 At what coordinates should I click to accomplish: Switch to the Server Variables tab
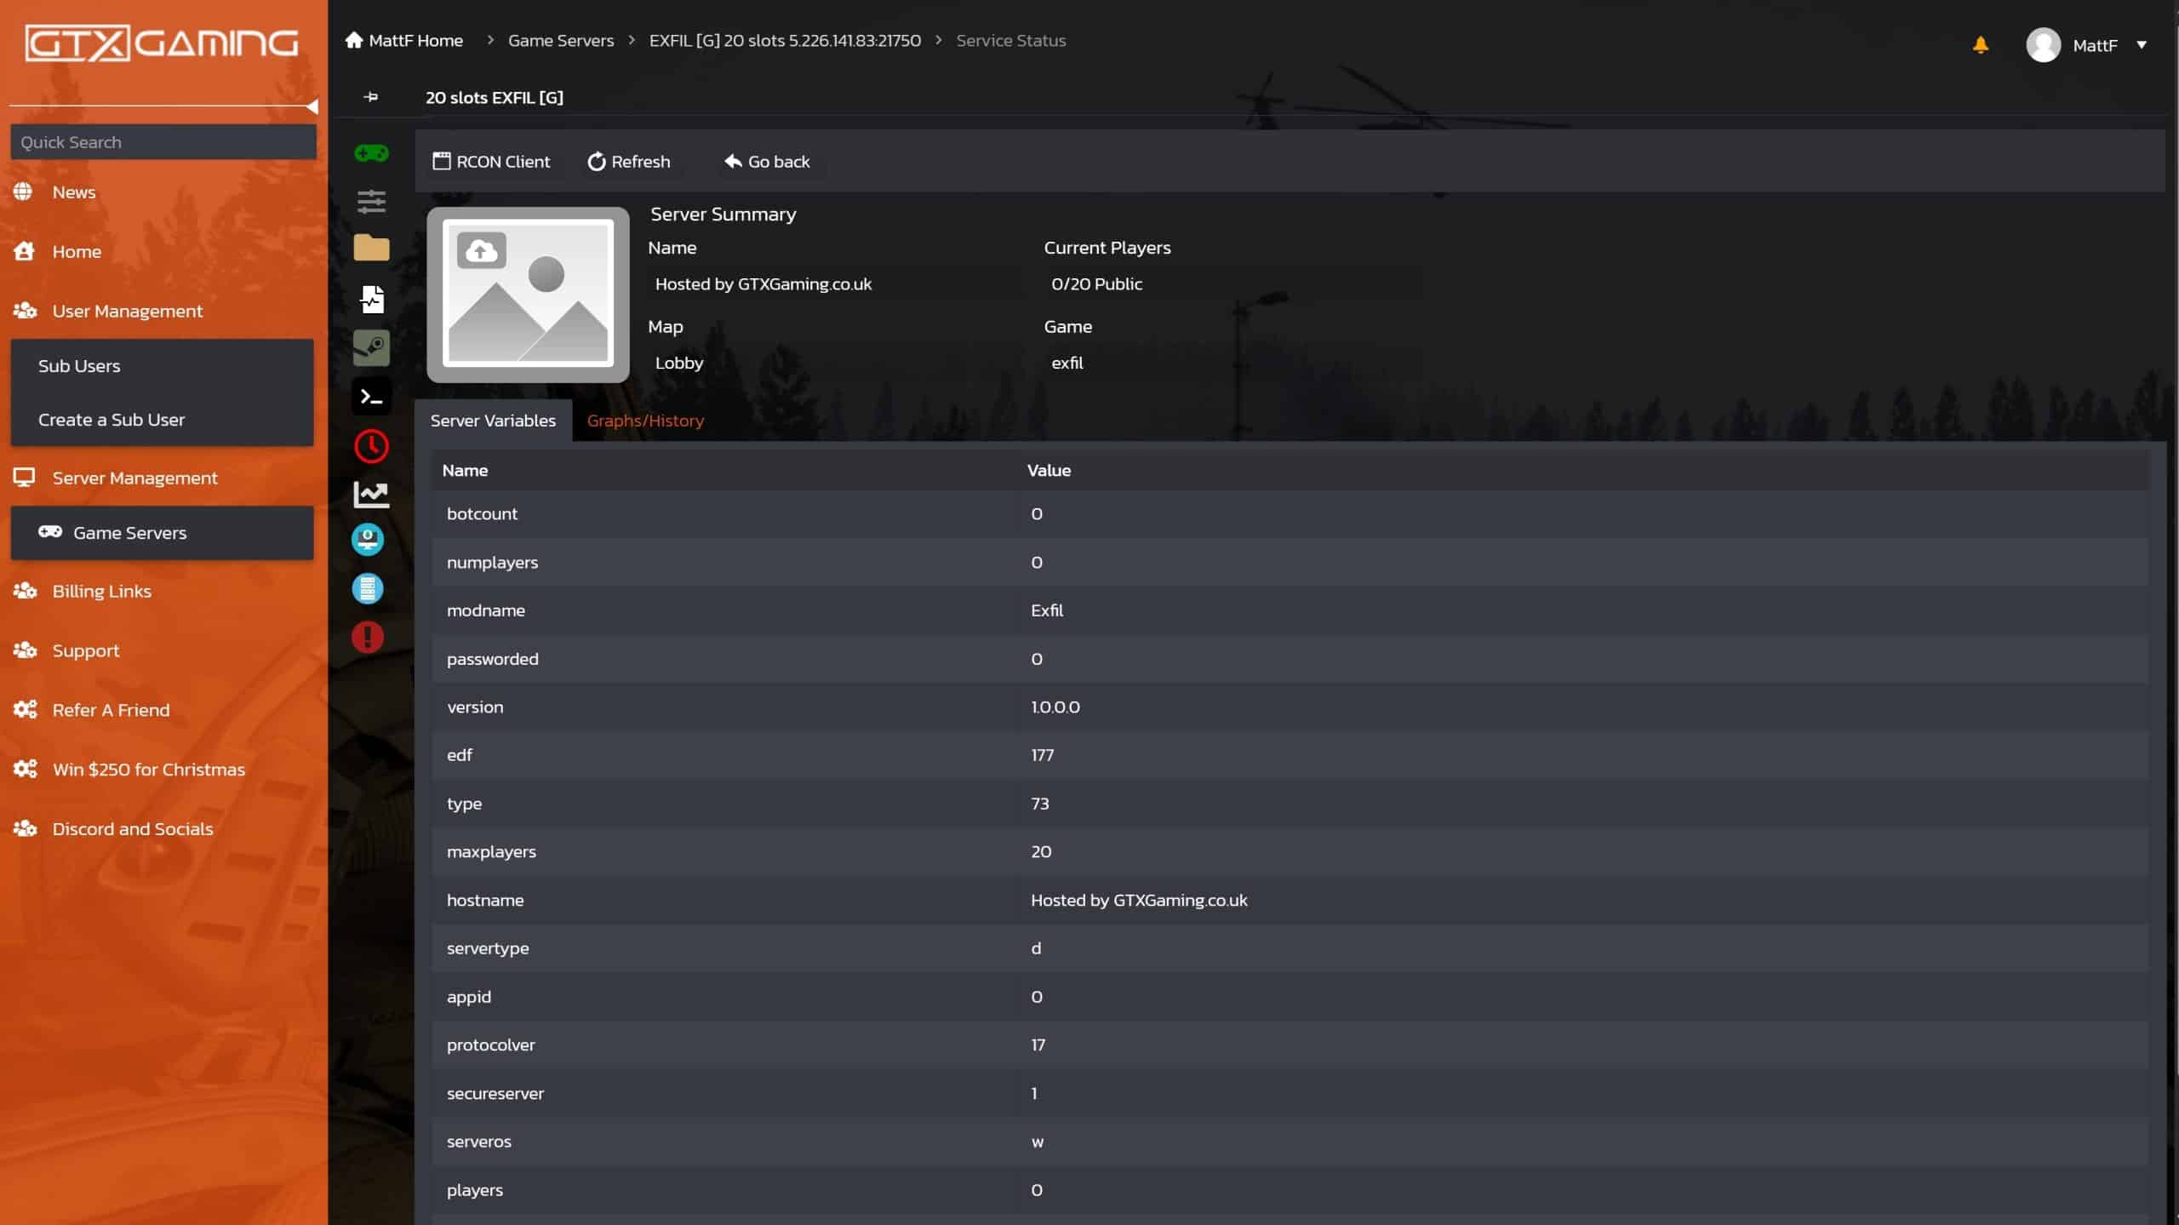tap(493, 421)
